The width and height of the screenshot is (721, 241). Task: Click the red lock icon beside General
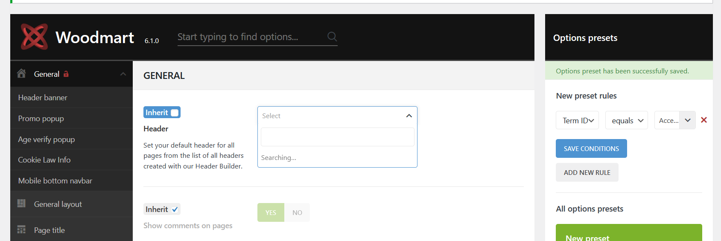point(66,74)
